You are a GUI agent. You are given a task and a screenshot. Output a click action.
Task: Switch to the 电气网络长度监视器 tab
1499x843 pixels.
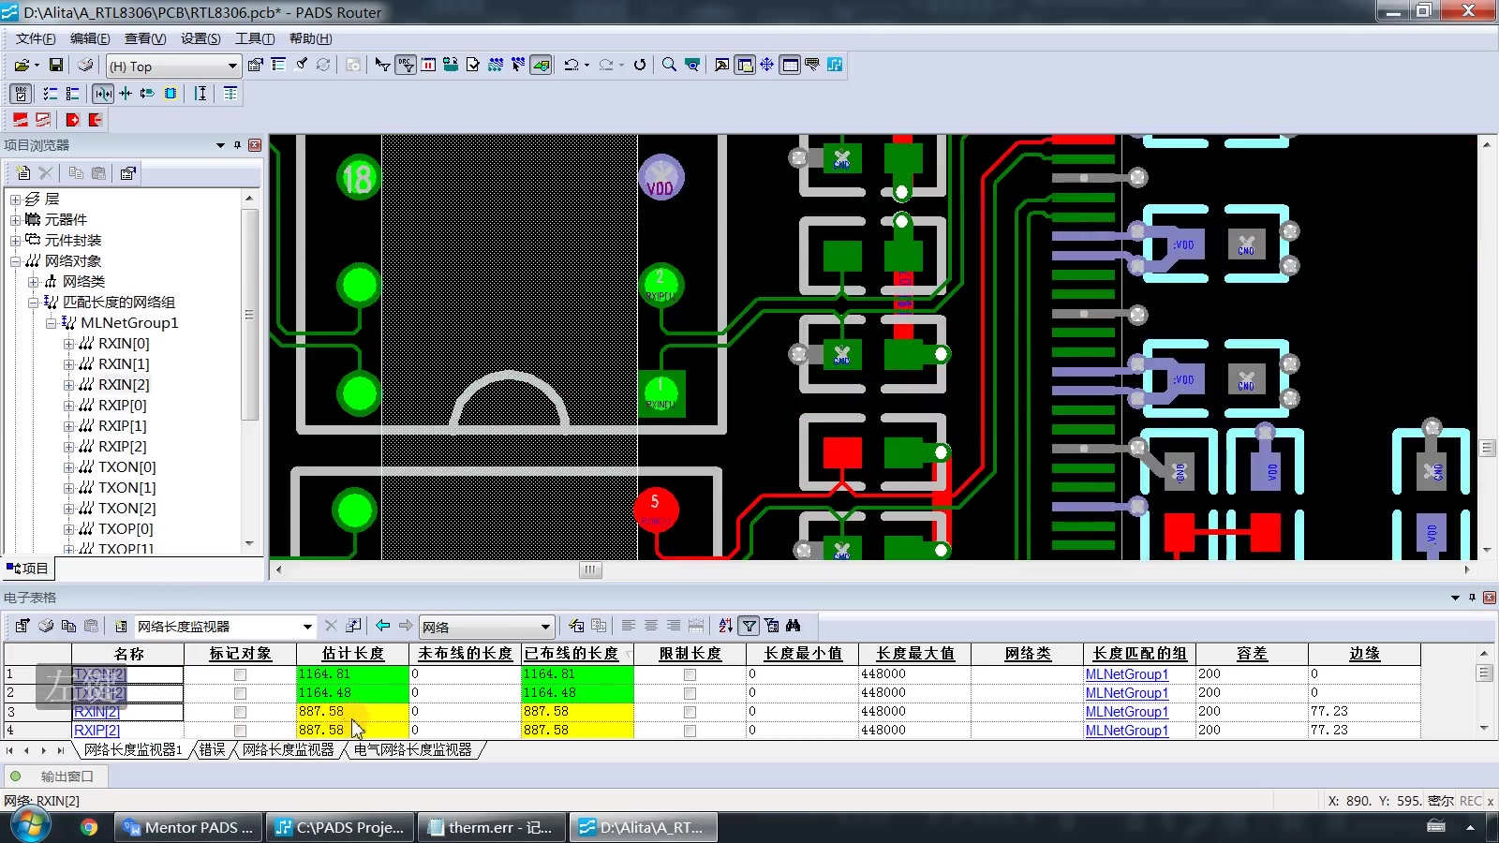point(413,750)
